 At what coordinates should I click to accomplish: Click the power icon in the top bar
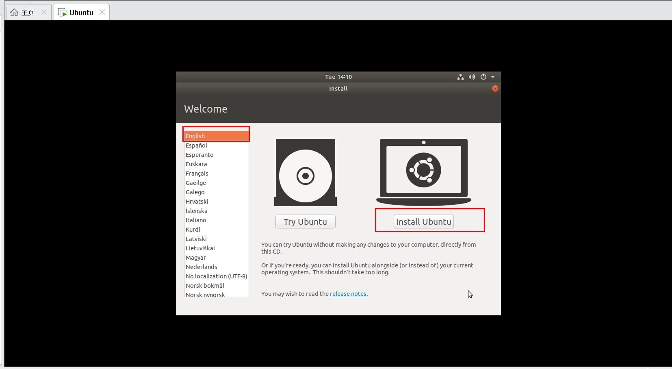[483, 76]
